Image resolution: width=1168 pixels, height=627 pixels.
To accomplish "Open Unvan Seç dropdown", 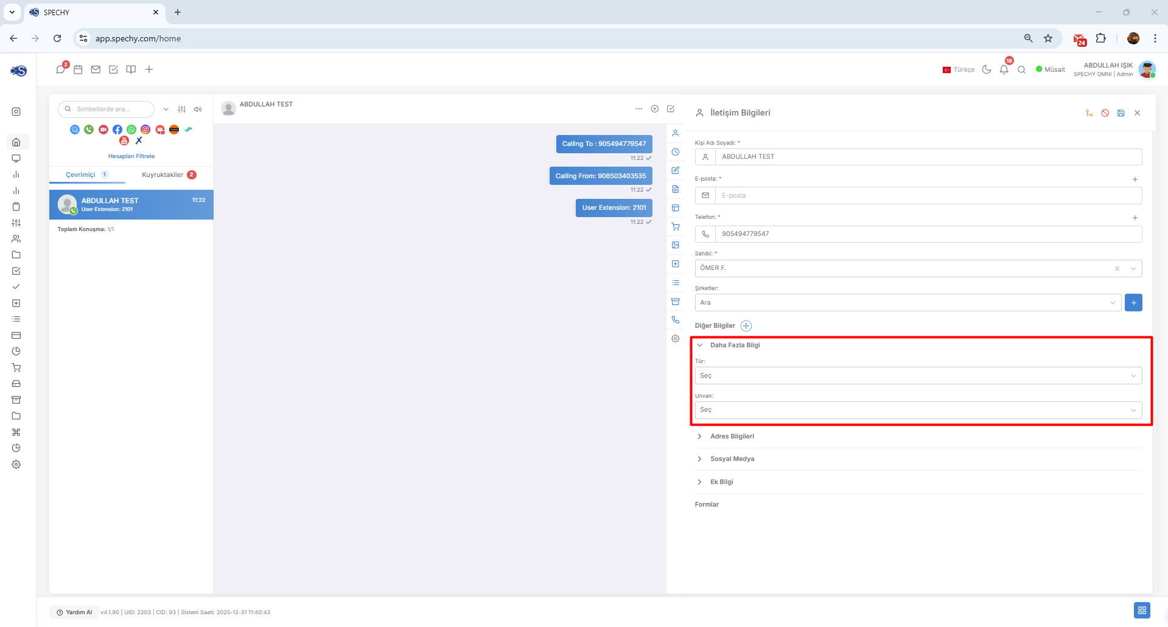I will click(918, 410).
